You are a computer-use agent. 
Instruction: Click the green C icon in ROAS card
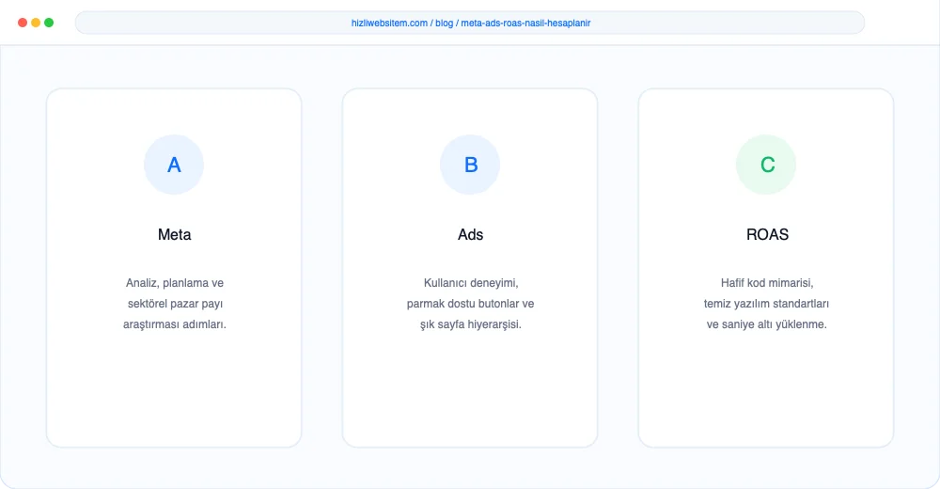click(766, 165)
